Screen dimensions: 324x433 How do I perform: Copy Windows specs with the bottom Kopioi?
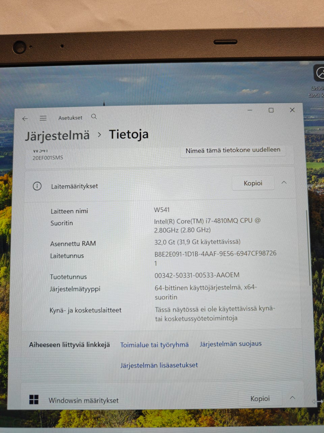tap(260, 398)
